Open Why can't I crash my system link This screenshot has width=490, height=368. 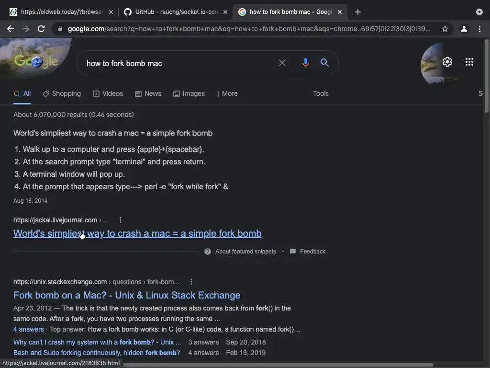97,342
